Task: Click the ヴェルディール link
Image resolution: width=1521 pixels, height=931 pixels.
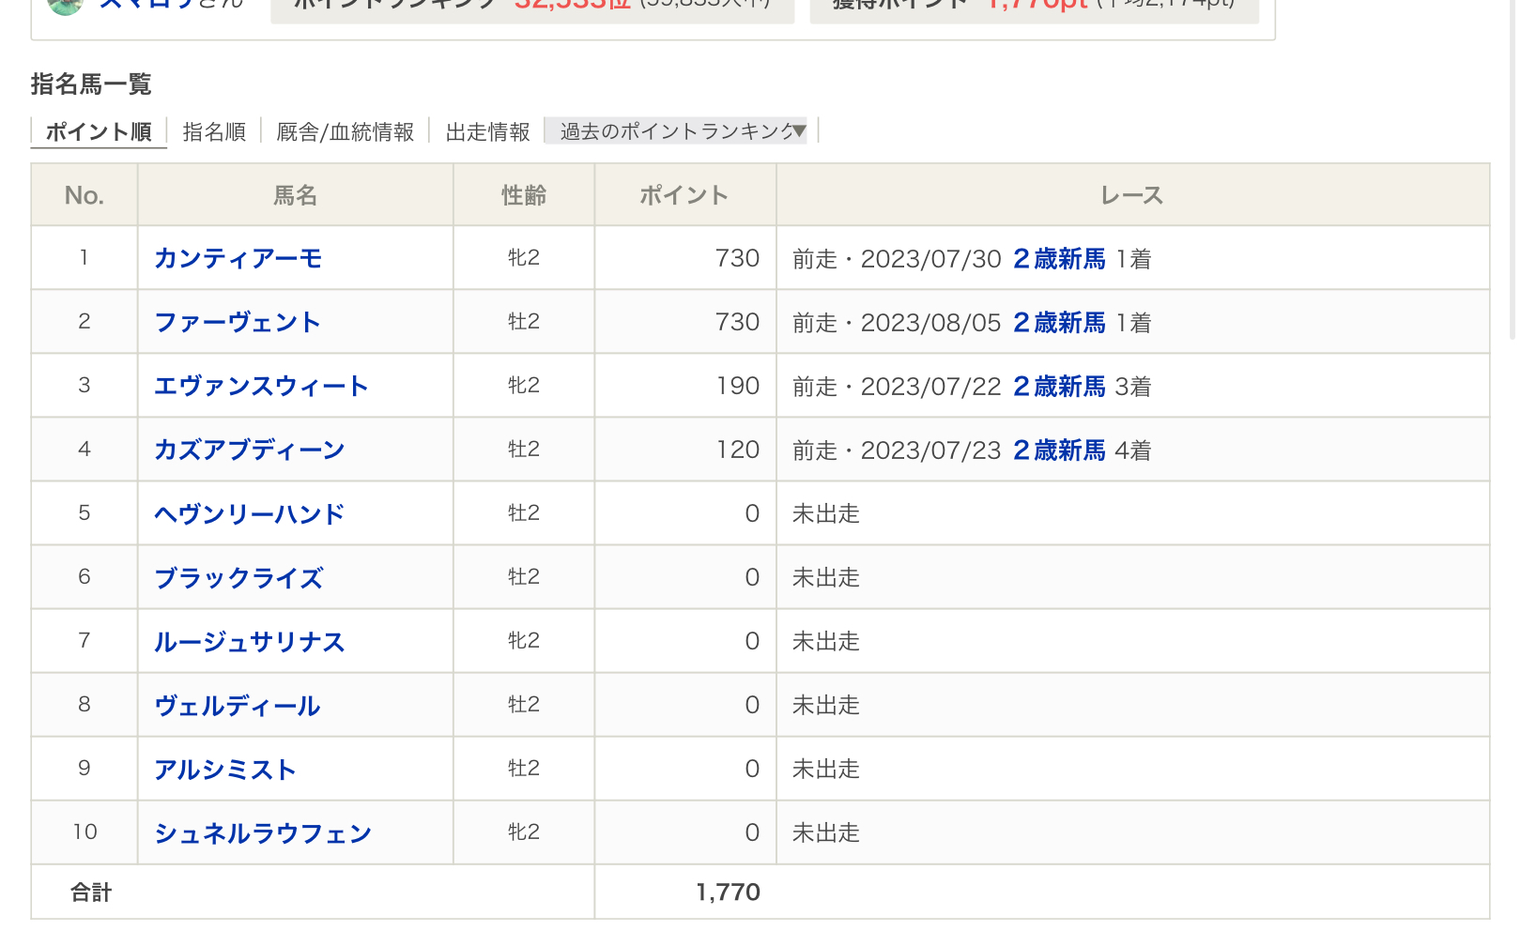Action: [238, 705]
